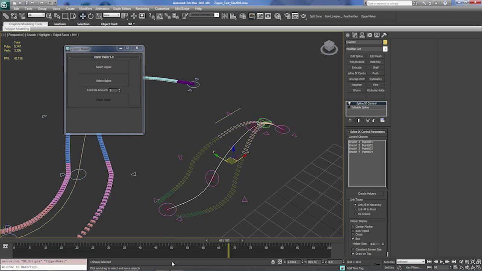482x271 pixels.
Task: Select the Select and Move tool
Action: click(82, 16)
